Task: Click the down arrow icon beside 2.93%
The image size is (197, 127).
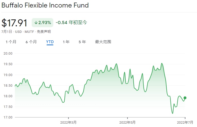Action: pos(36,23)
